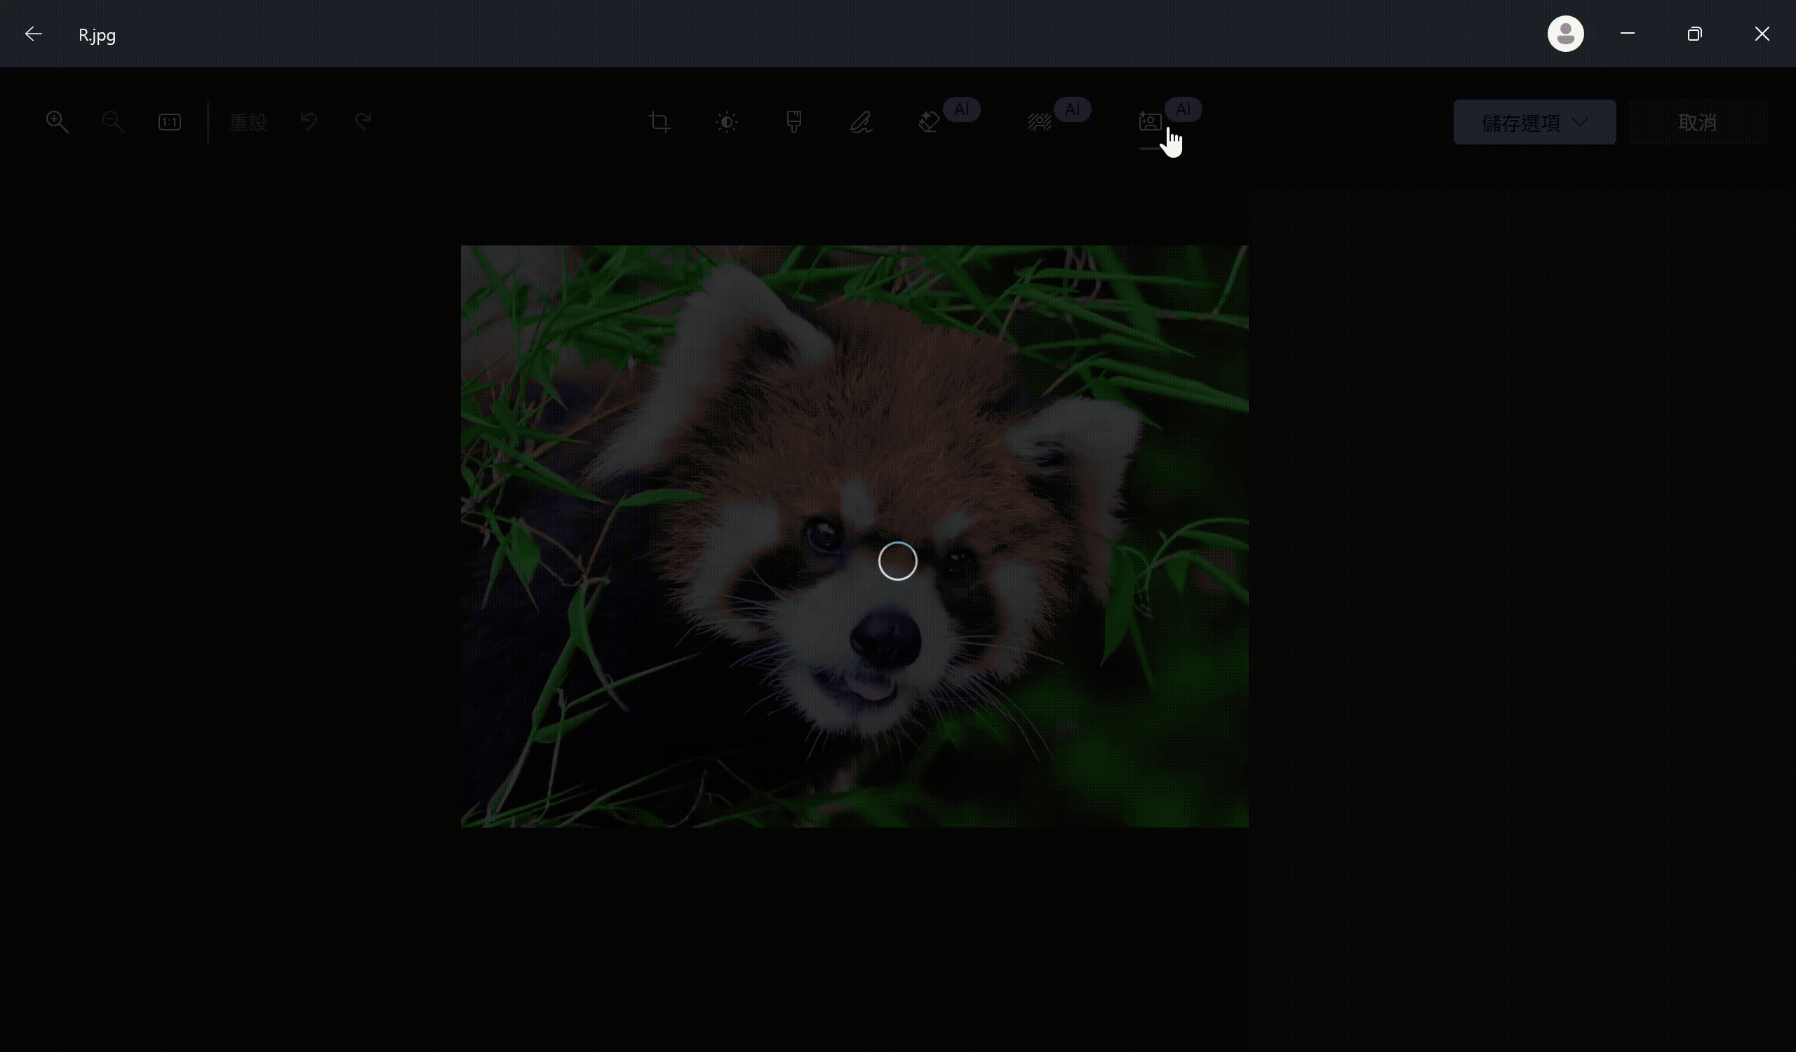The image size is (1796, 1052).
Task: Open the brightness adjustment tool
Action: (x=726, y=122)
